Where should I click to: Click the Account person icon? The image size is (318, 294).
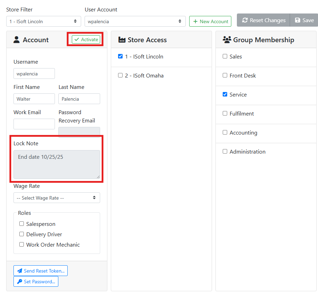(x=17, y=40)
